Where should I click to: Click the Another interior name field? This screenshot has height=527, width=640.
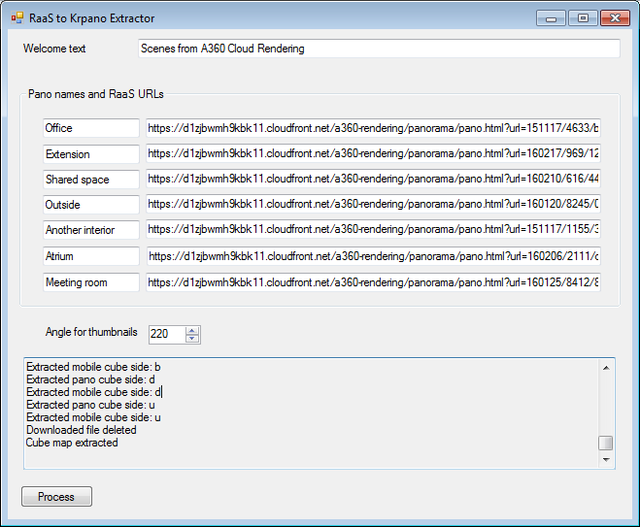[x=91, y=230]
